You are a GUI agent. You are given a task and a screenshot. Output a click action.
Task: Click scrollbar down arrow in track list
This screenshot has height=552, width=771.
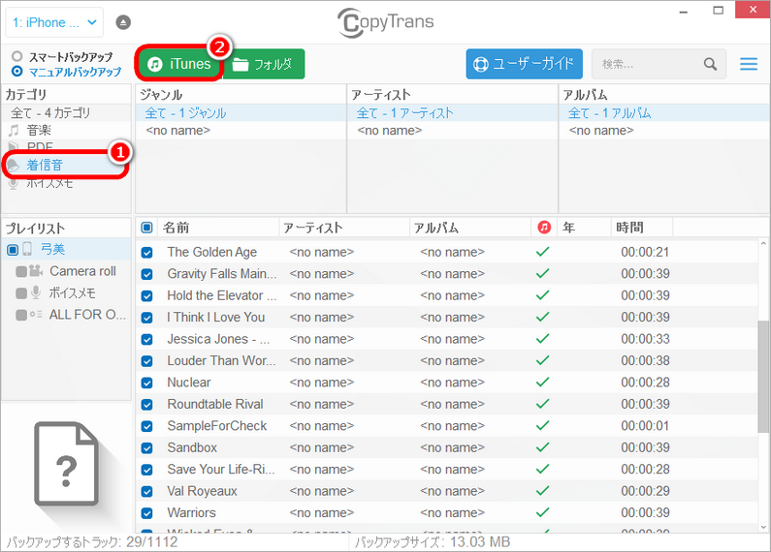pos(763,528)
